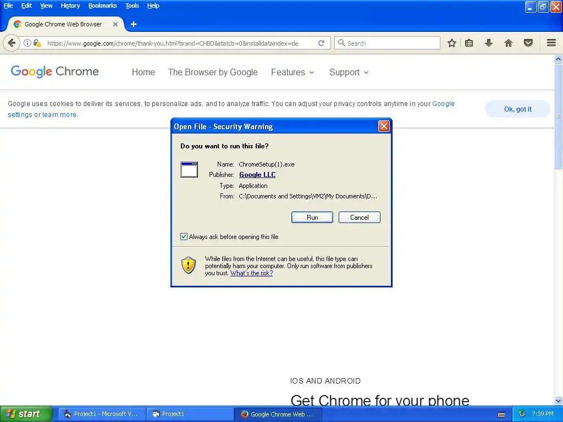Click the 7:39 PM system clock
The height and width of the screenshot is (422, 563).
(x=542, y=414)
